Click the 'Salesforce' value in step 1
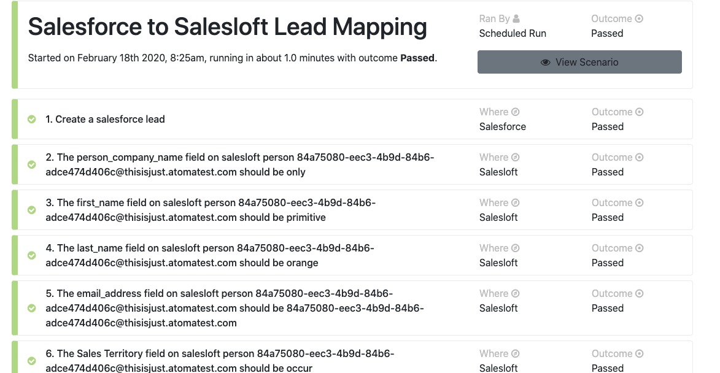The height and width of the screenshot is (373, 720). 502,126
